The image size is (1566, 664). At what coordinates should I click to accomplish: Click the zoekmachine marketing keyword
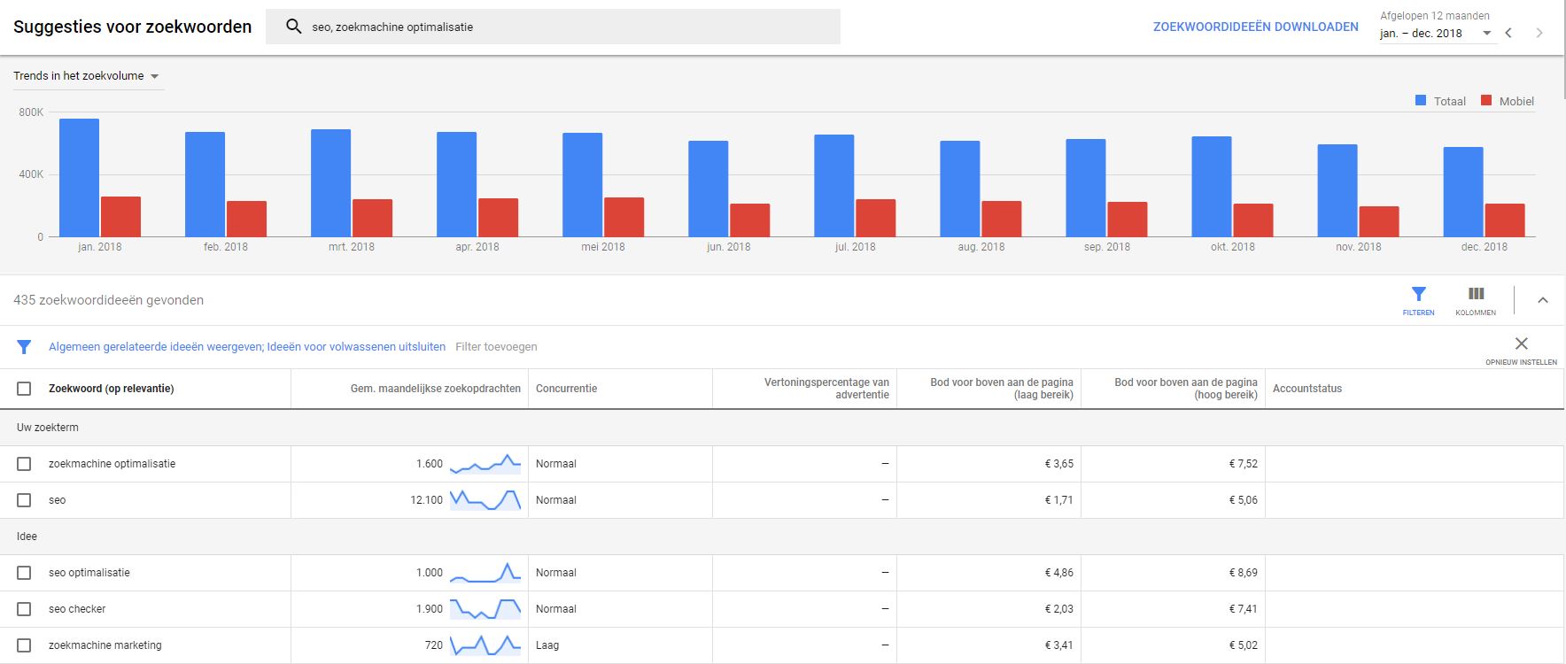pos(105,645)
